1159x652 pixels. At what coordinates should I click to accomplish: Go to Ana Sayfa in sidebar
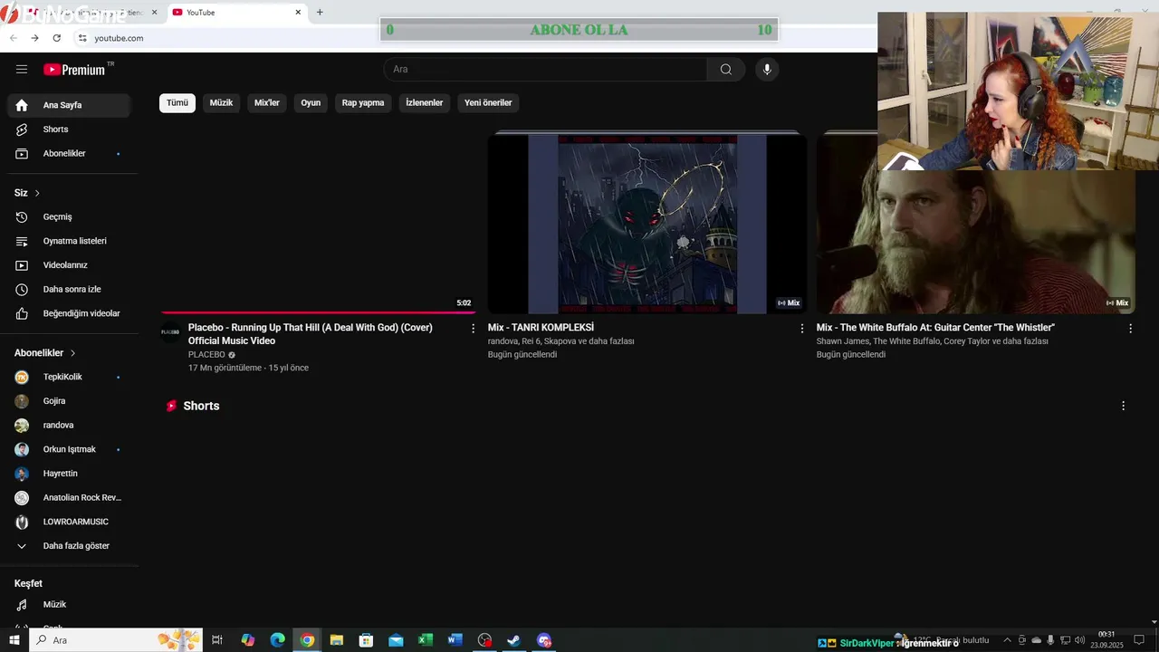coord(69,105)
